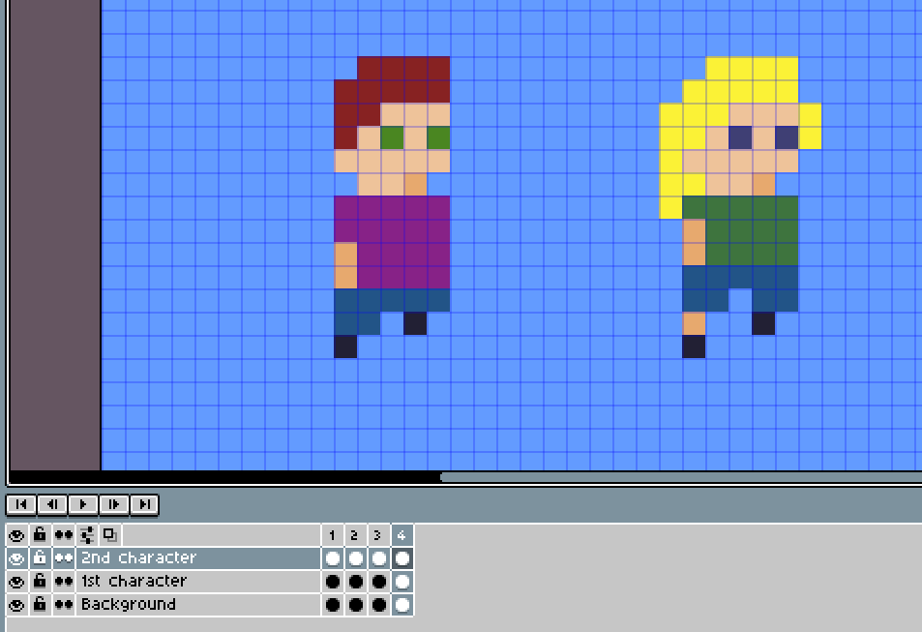Select Background cel at frame 3

379,604
